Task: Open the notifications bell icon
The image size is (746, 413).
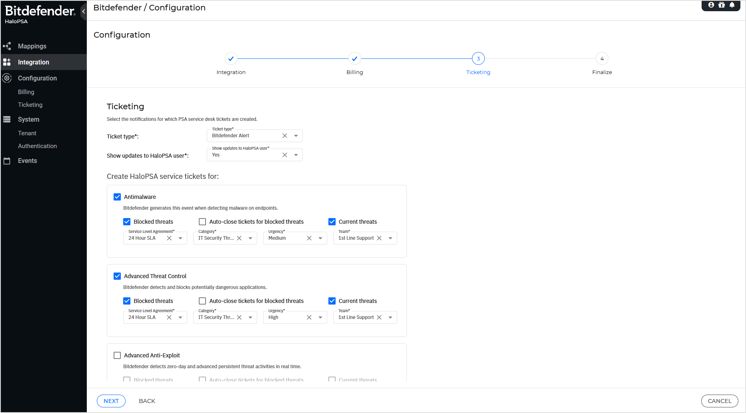Action: tap(732, 5)
